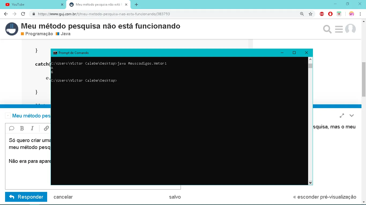366x205 pixels.
Task: Open a new Chrome tab
Action: tap(136, 5)
